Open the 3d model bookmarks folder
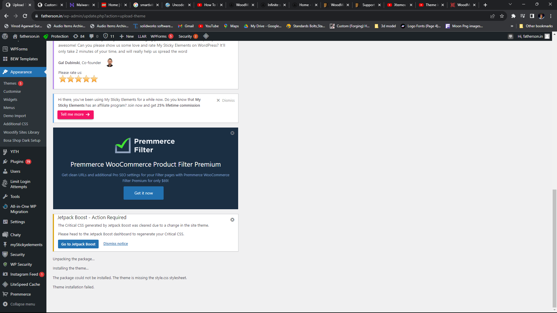 coord(385,26)
